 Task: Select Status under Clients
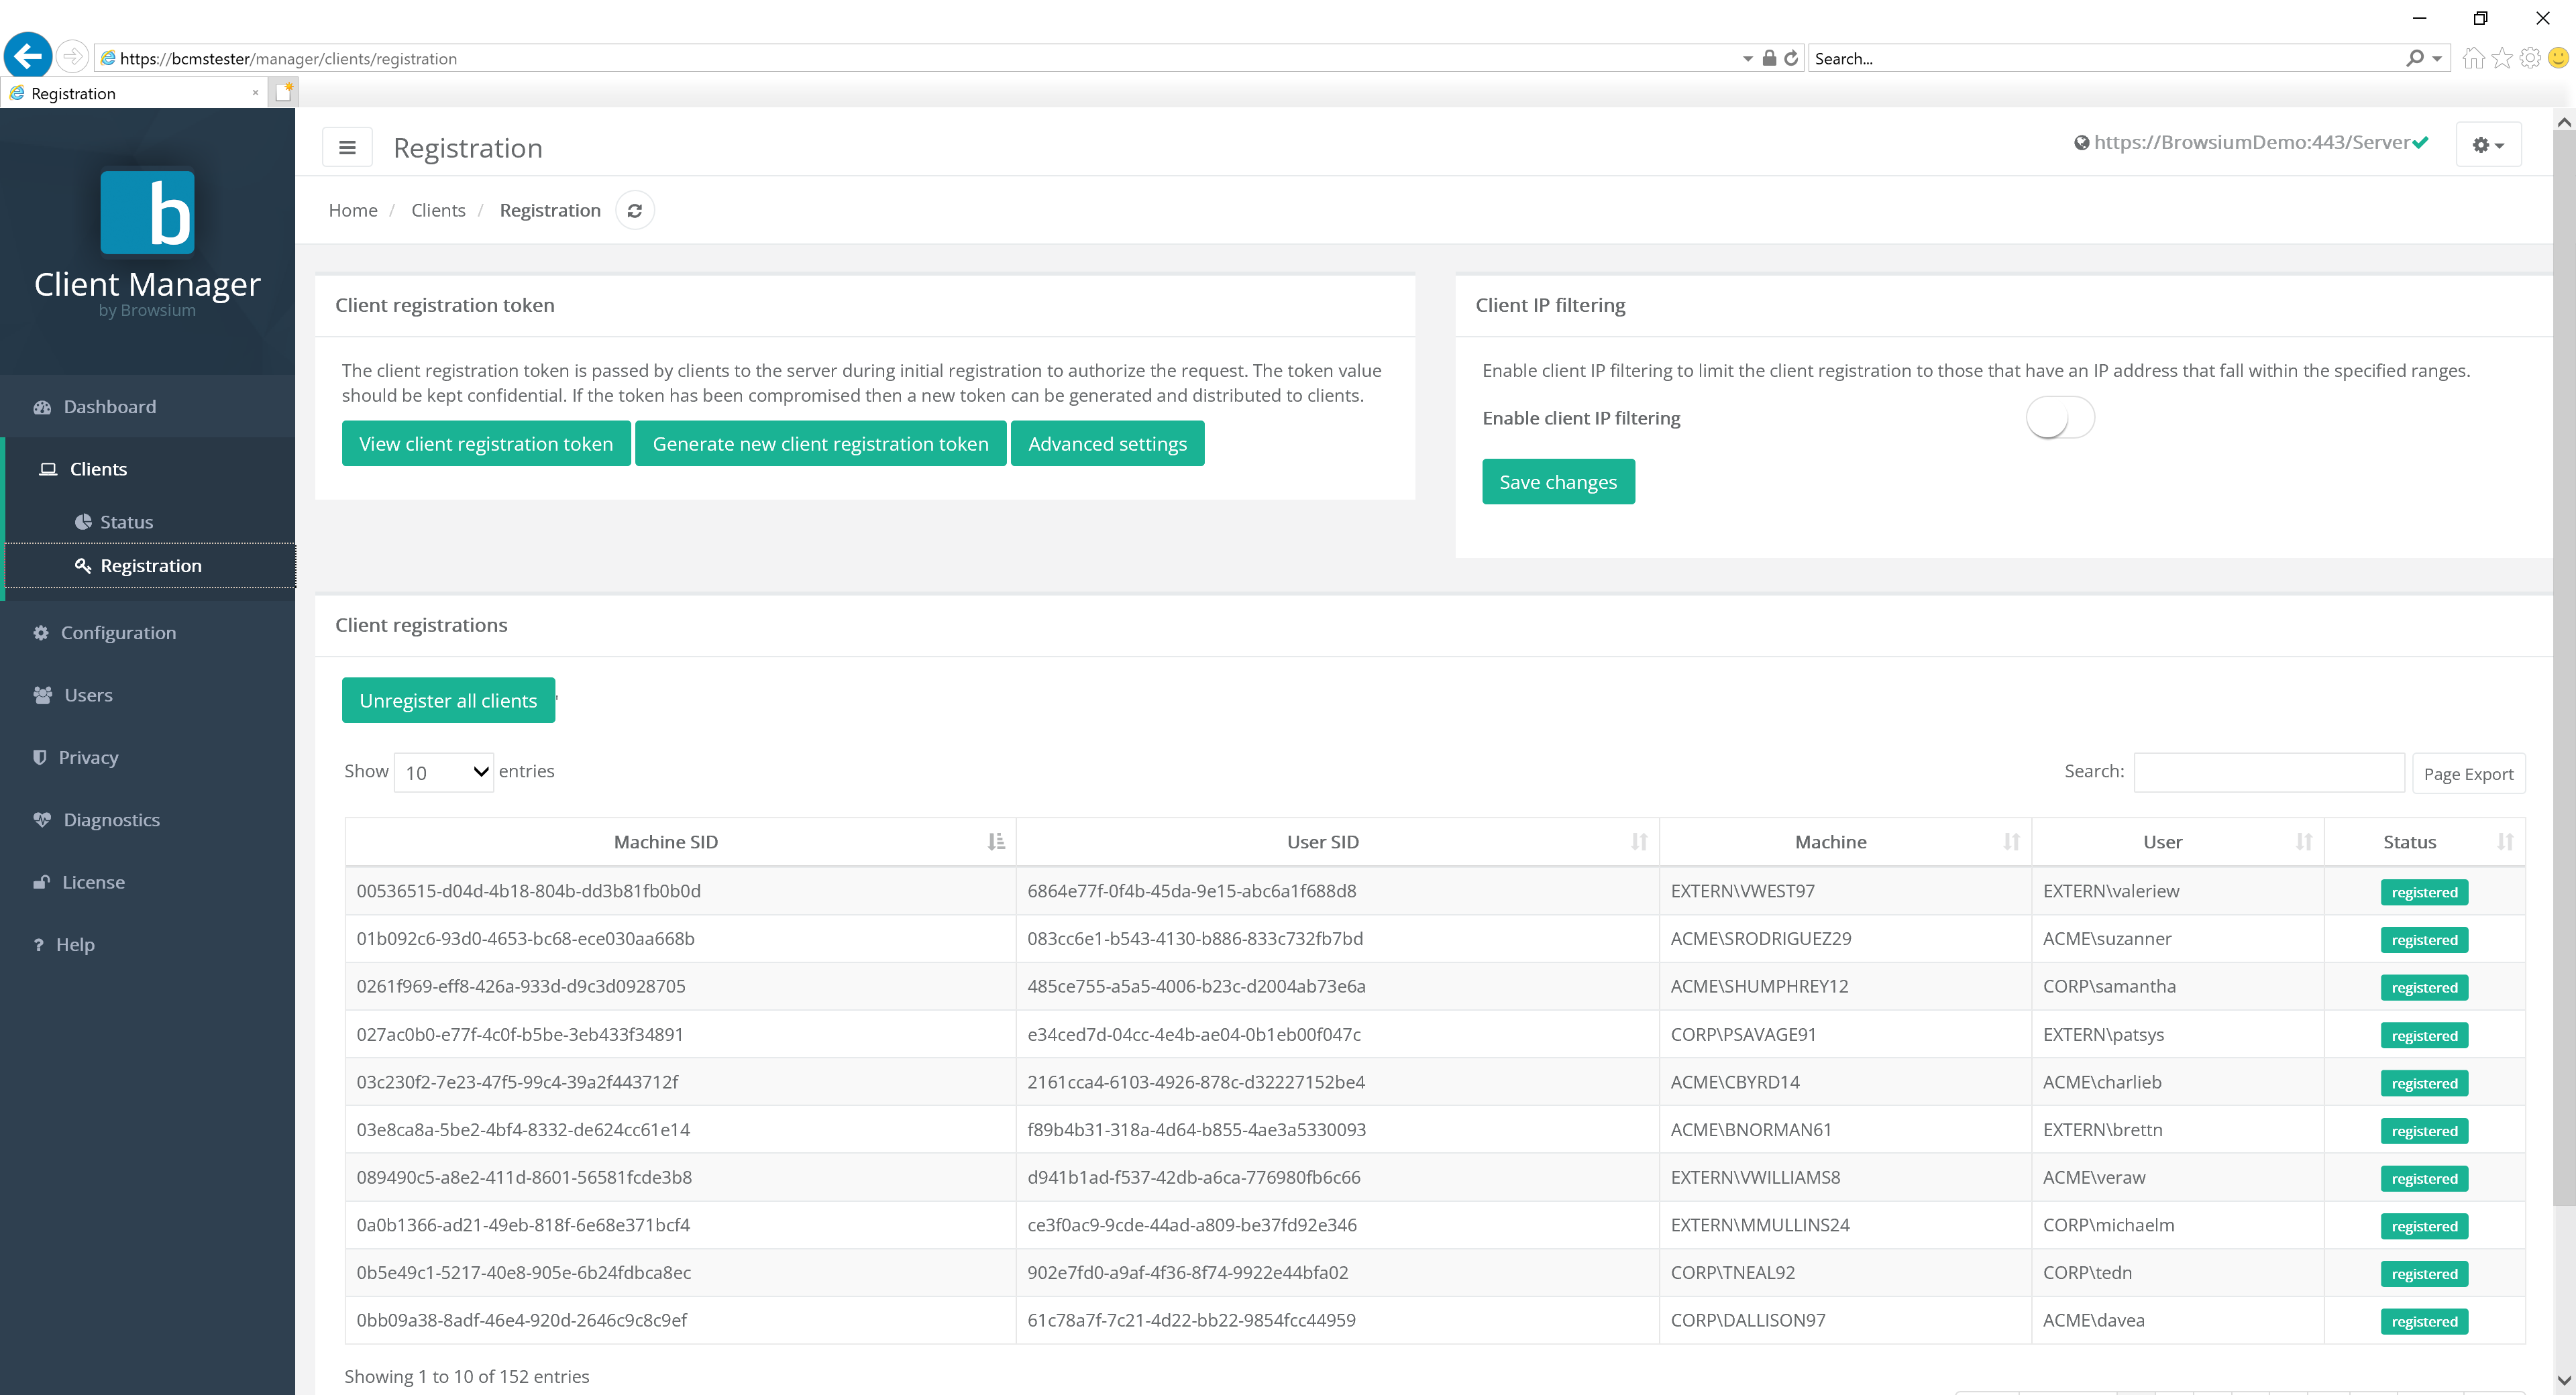pyautogui.click(x=127, y=521)
